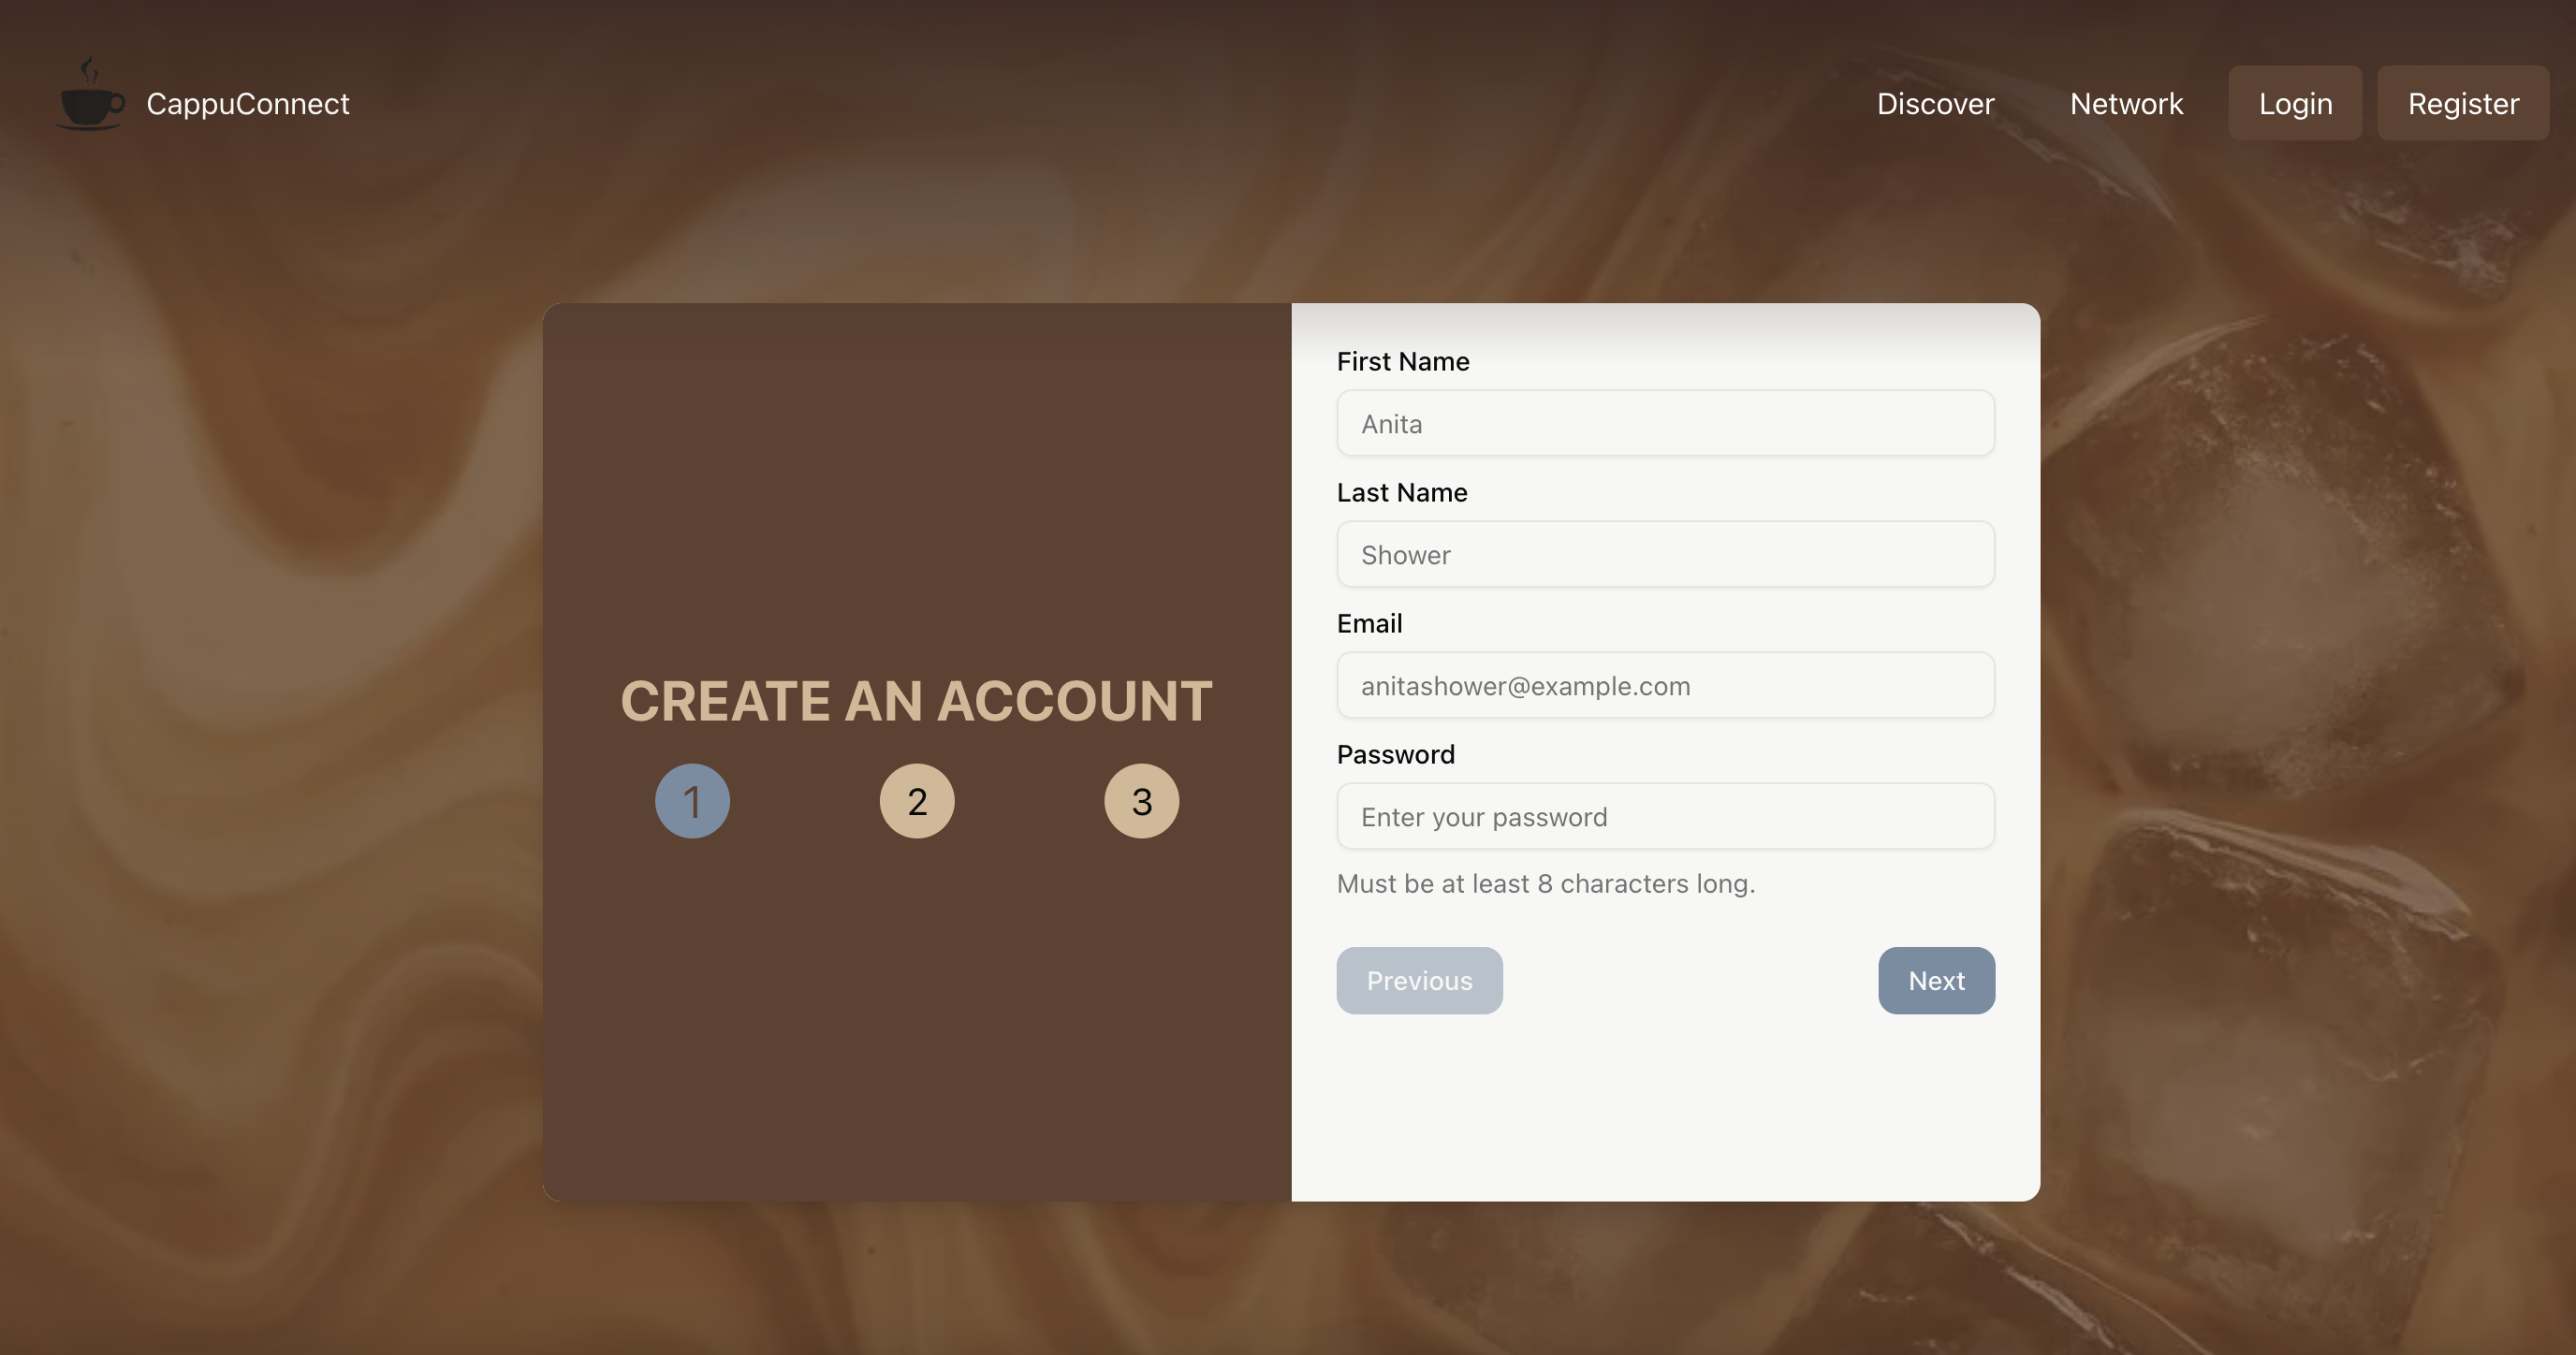This screenshot has width=2576, height=1355.
Task: Click the Password entry field
Action: pyautogui.click(x=1665, y=817)
